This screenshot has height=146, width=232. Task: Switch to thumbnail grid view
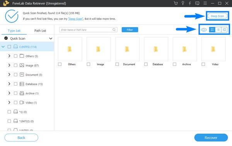(x=212, y=30)
